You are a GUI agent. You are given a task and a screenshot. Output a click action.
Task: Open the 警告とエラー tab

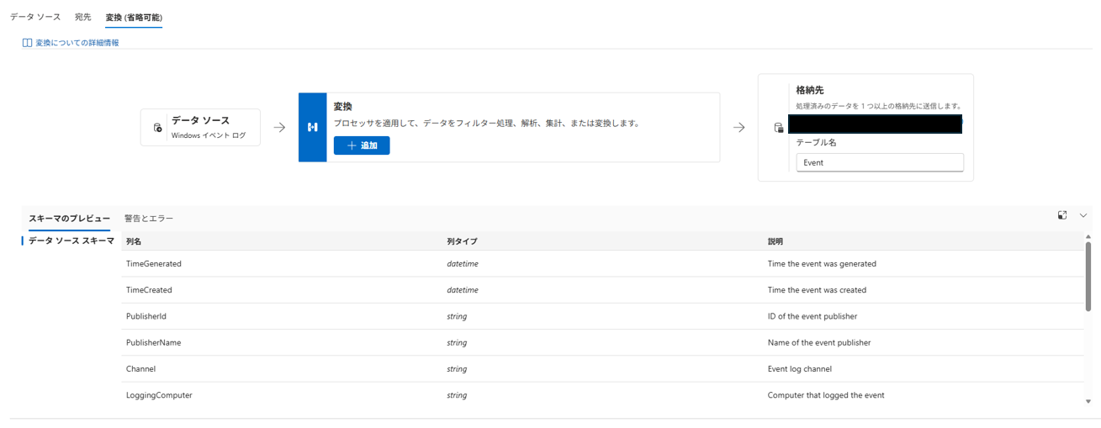(149, 218)
